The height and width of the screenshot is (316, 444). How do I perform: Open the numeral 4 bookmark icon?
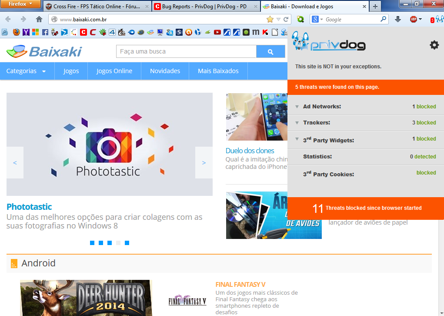pyautogui.click(x=112, y=32)
